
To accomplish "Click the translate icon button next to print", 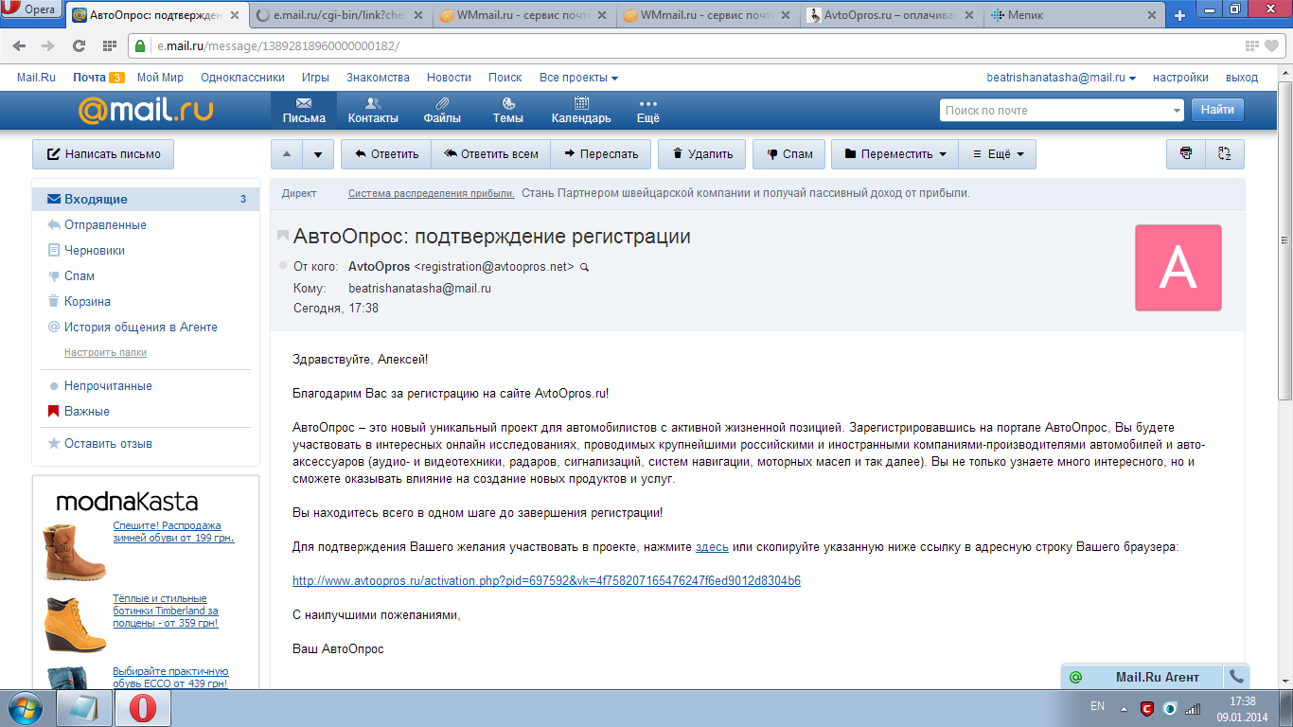I will tap(1225, 154).
